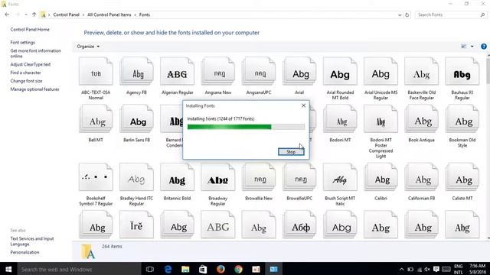
Task: Select the Berlin Sans FB font icon
Action: (136, 119)
